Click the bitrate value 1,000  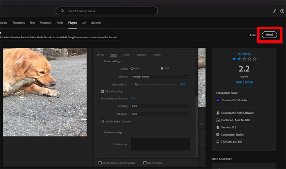[x=182, y=84]
